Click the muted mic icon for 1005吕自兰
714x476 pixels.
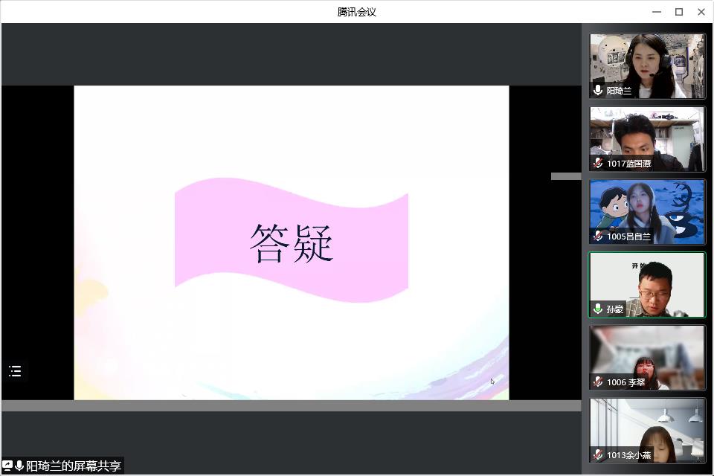598,236
